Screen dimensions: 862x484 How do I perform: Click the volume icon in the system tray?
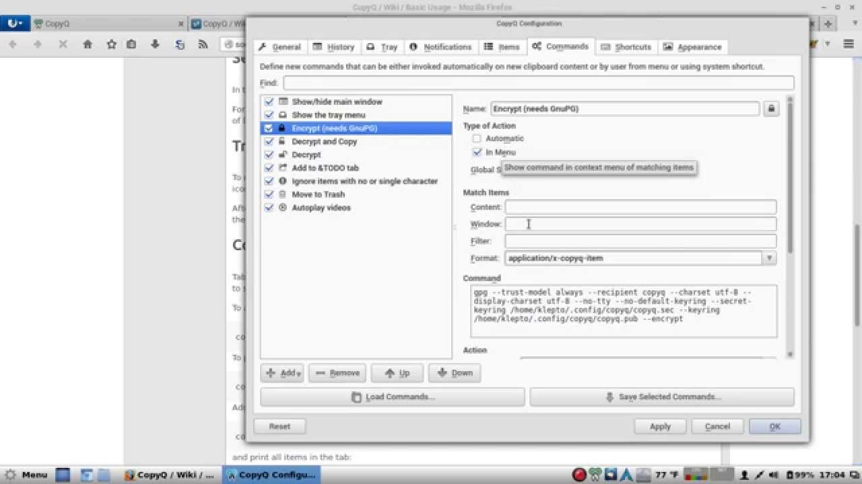pos(774,475)
